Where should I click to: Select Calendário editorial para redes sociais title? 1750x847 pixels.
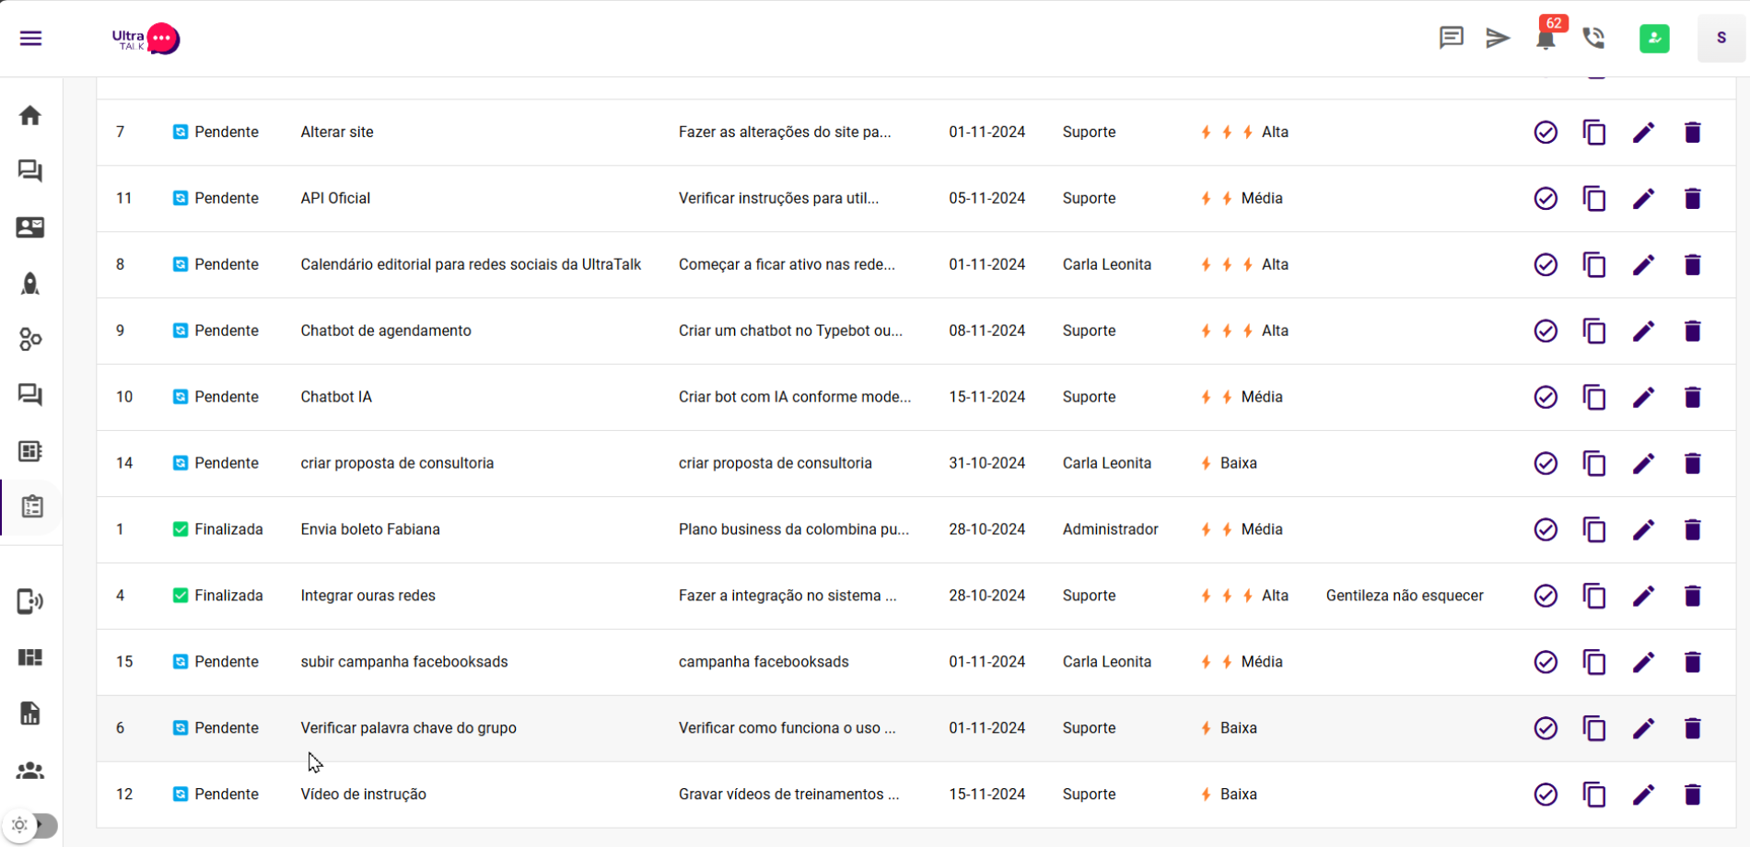pyautogui.click(x=471, y=264)
